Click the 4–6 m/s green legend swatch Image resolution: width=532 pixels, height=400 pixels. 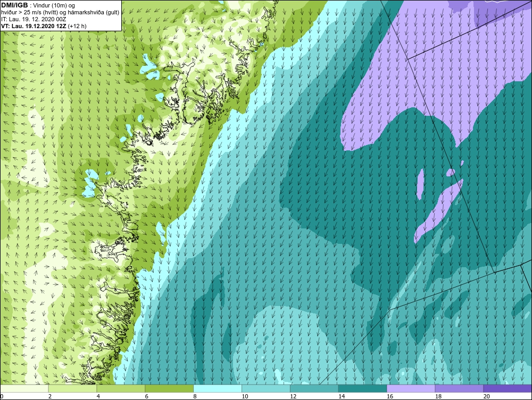pyautogui.click(x=121, y=388)
